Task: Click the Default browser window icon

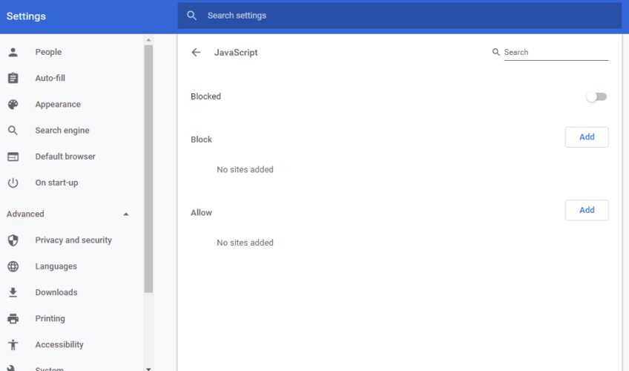Action: 13,157
